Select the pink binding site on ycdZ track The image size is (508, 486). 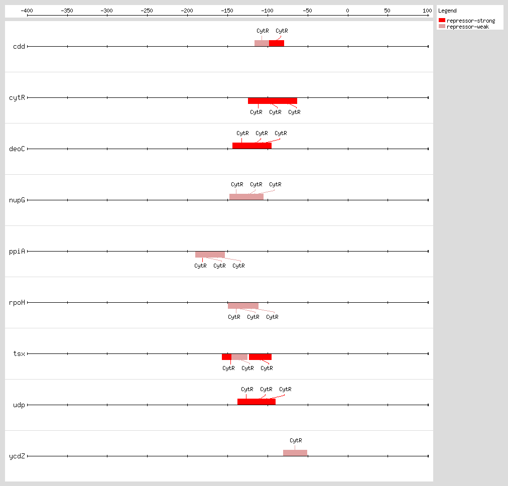(x=295, y=453)
